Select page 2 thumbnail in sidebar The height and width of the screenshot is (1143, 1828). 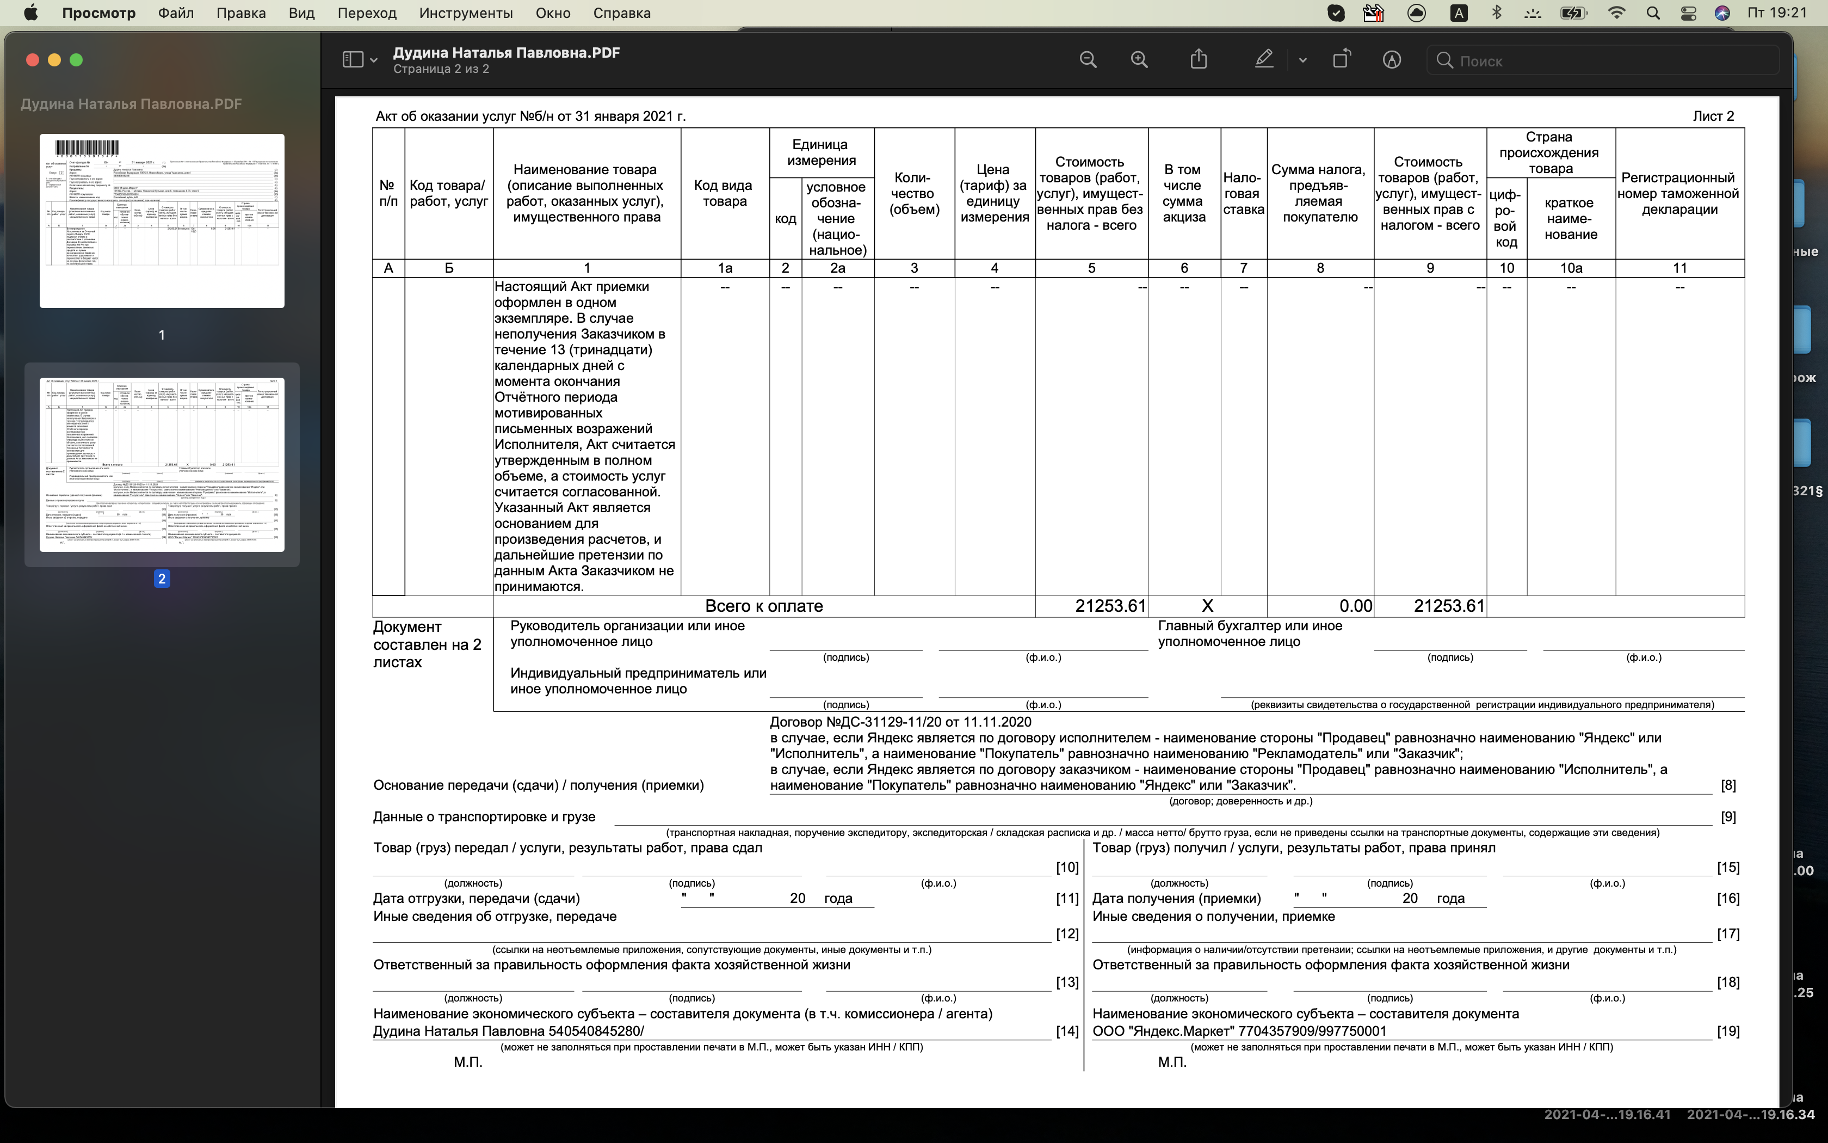coord(162,464)
